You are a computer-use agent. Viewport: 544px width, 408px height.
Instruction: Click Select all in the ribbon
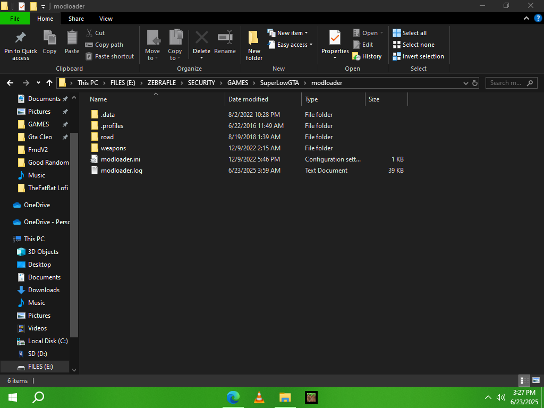[x=410, y=33]
